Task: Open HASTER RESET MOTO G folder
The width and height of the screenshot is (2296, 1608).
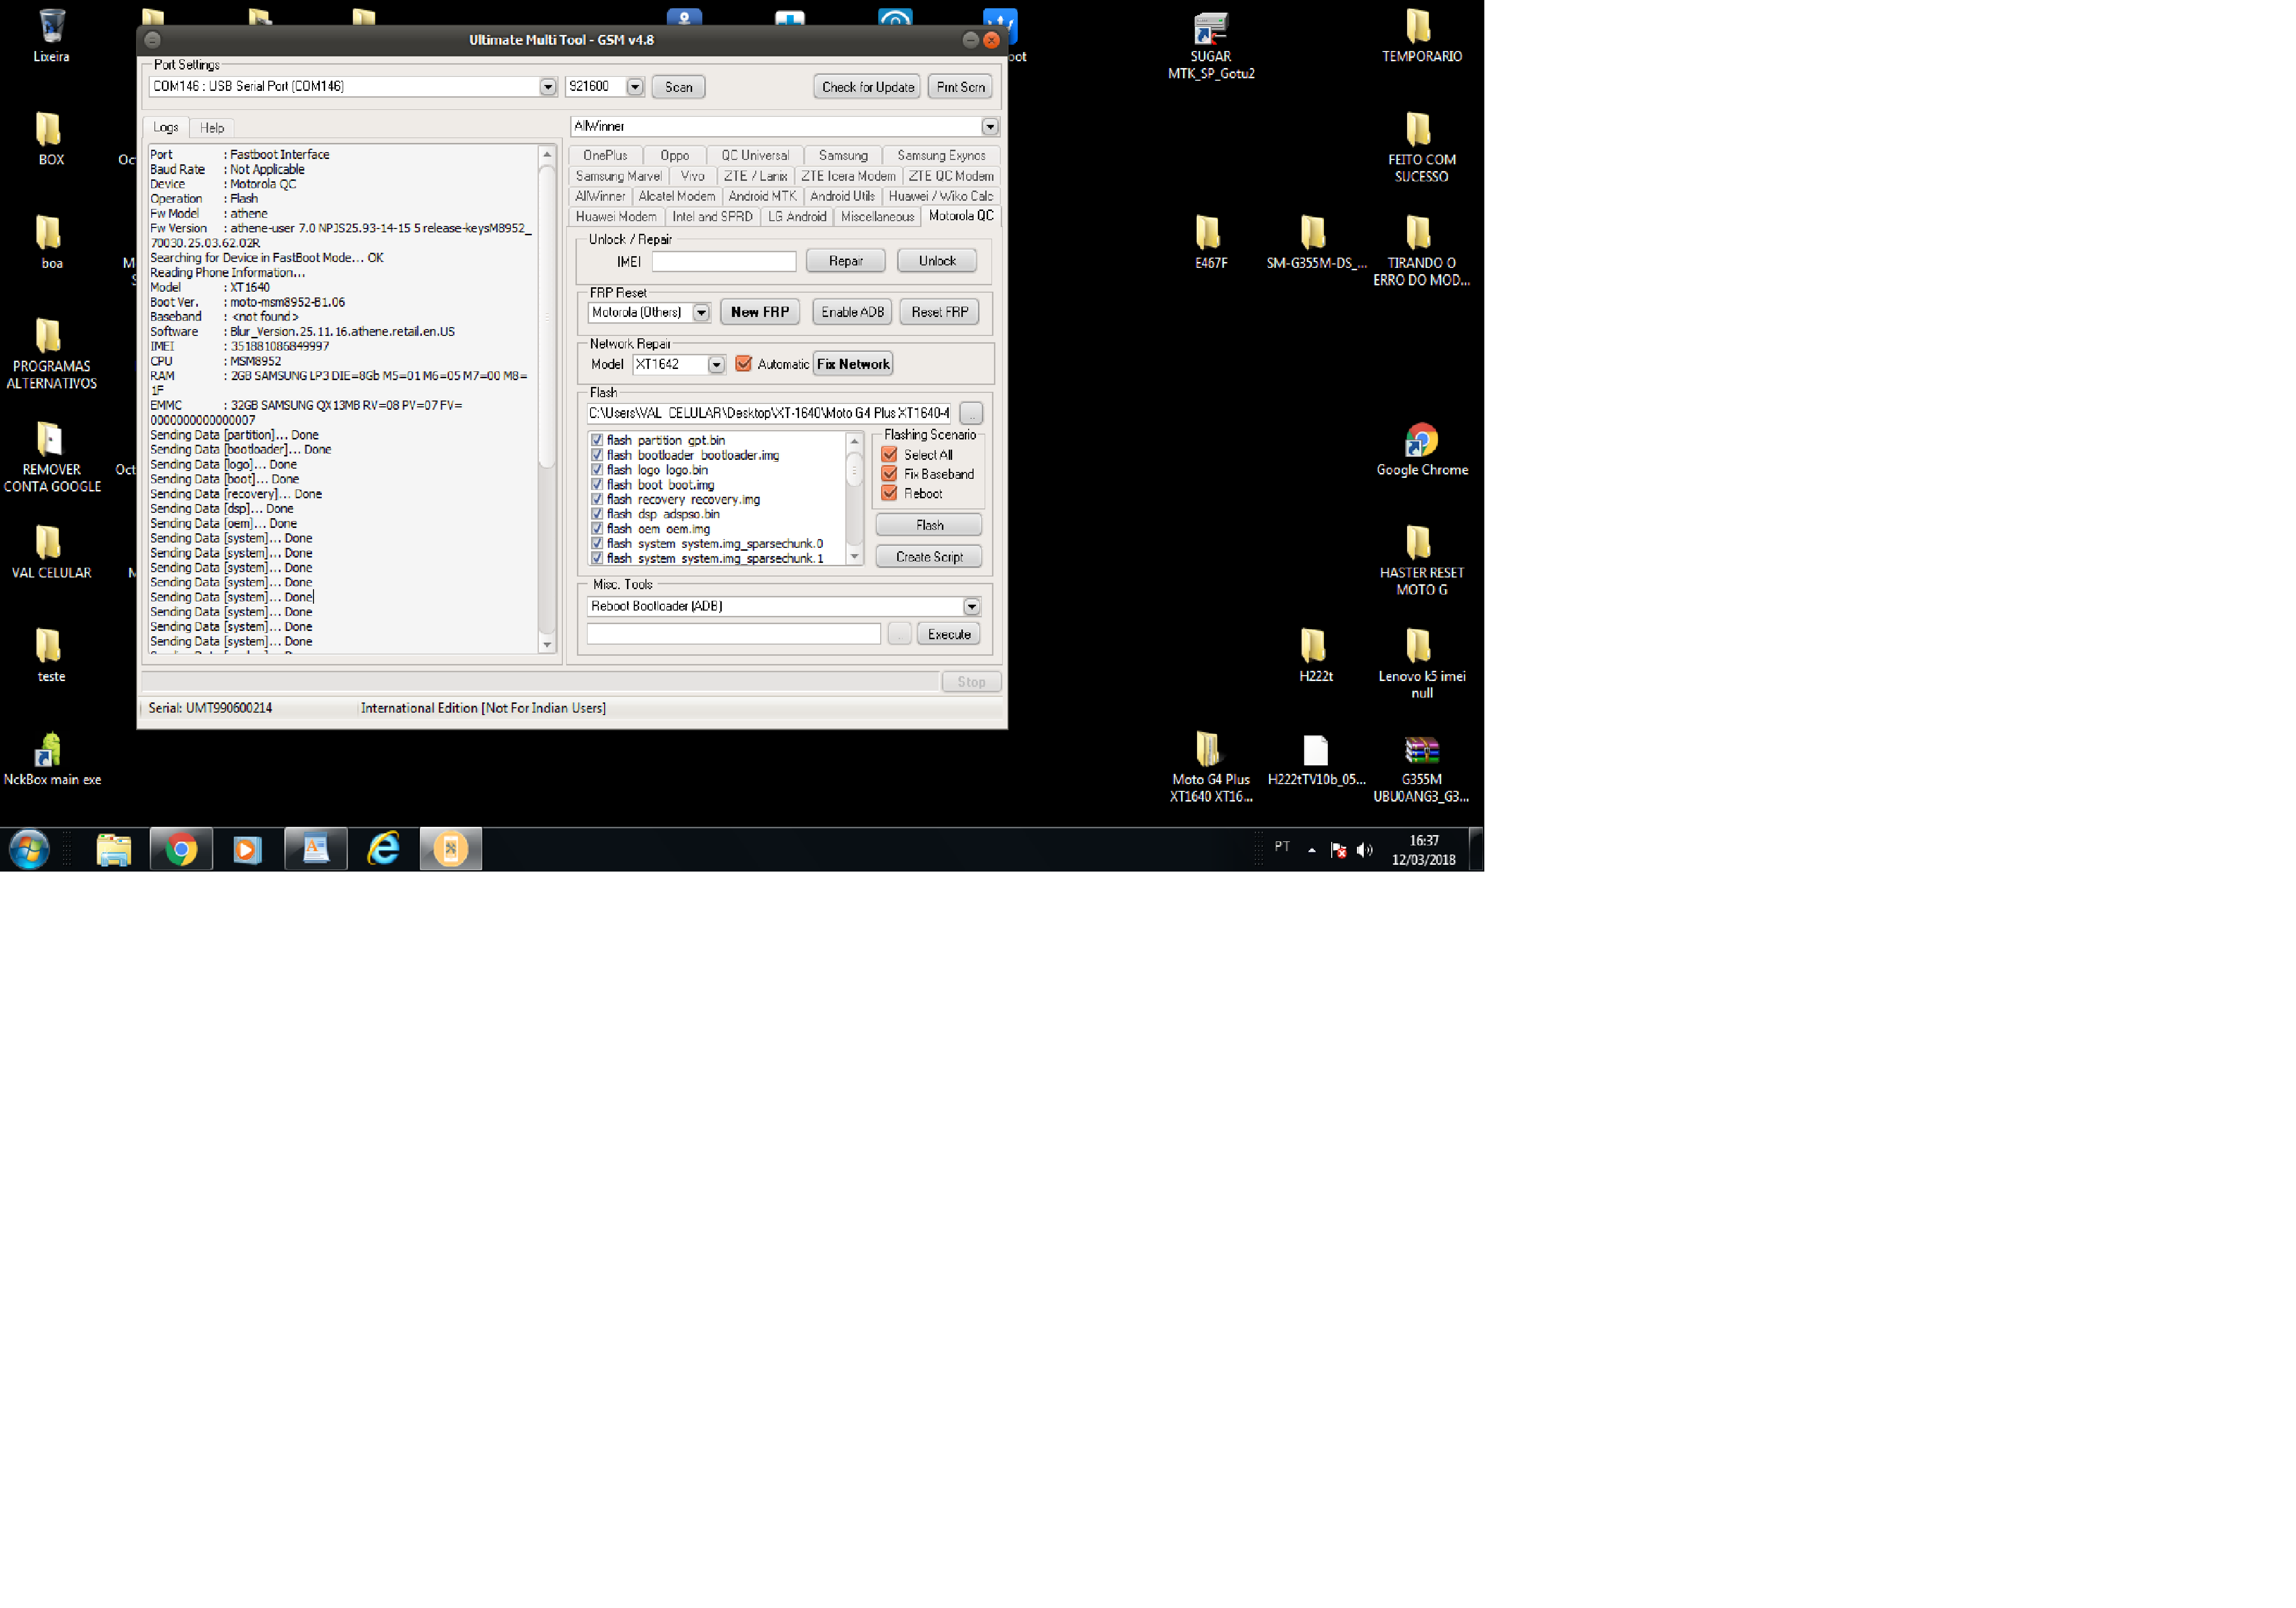Action: click(1421, 560)
